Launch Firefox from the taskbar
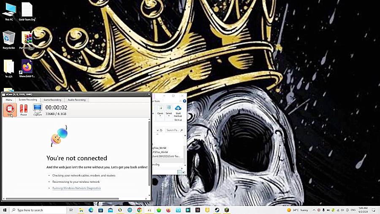The height and width of the screenshot is (214, 380). [168, 210]
